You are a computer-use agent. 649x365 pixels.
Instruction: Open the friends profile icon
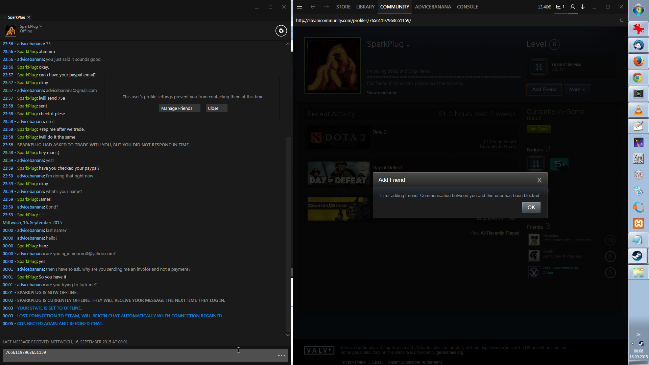tap(573, 7)
